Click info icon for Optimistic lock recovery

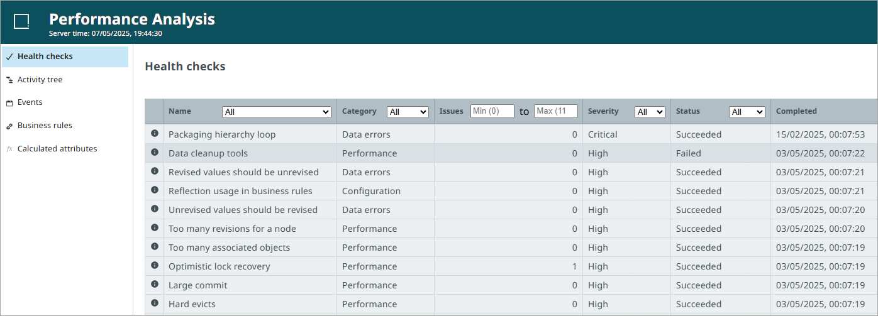155,266
